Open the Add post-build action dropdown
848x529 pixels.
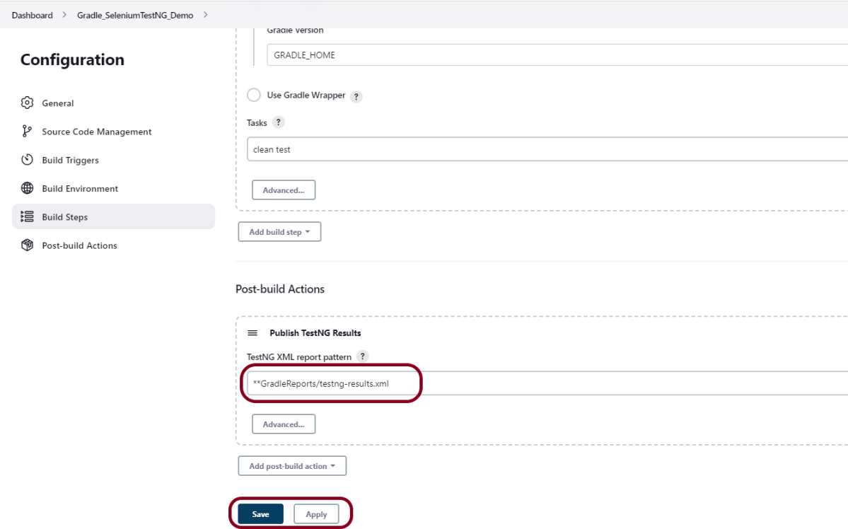[x=292, y=466]
